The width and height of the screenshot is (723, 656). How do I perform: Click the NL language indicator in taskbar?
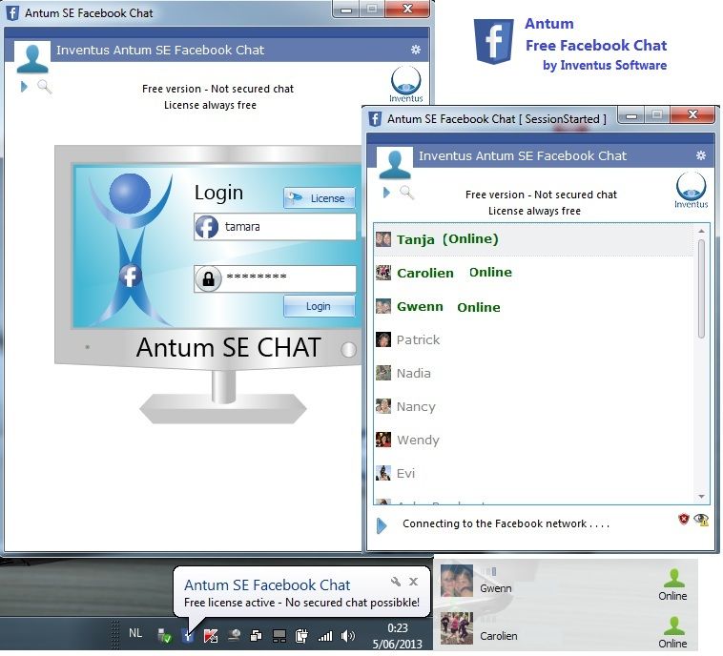pyautogui.click(x=135, y=632)
